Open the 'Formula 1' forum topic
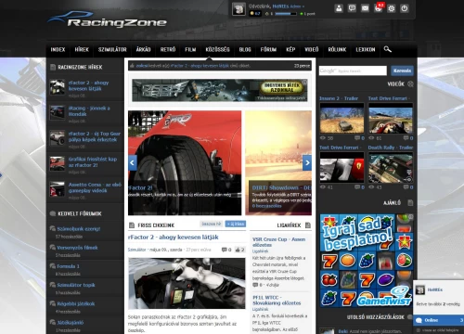 [x=68, y=266]
